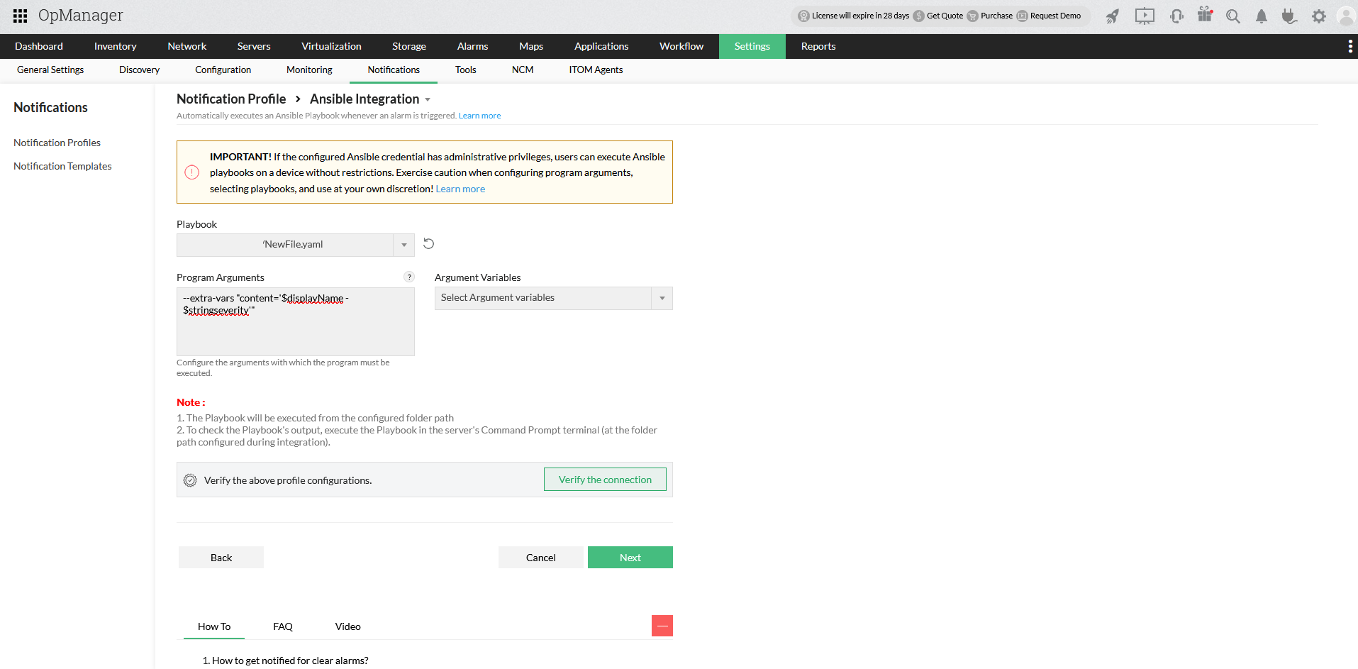Click Learn more in the IMPORTANT warning
The height and width of the screenshot is (669, 1358).
click(460, 189)
